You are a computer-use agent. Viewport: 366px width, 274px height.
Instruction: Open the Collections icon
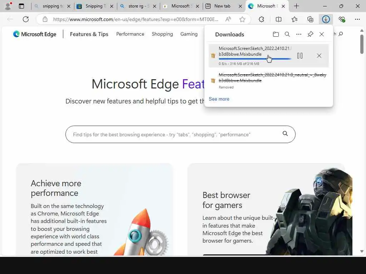pyautogui.click(x=310, y=19)
